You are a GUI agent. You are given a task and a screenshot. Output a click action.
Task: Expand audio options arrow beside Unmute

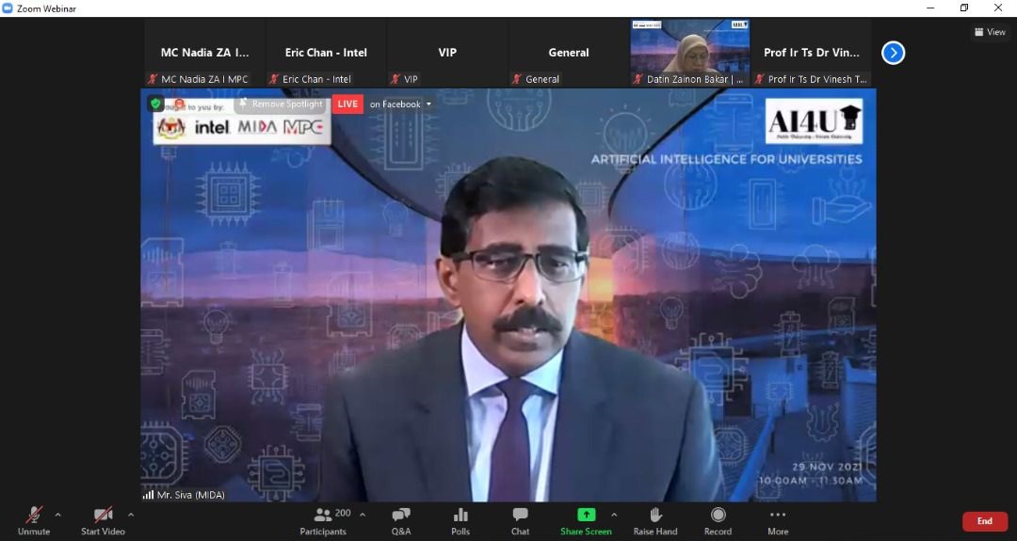58,515
